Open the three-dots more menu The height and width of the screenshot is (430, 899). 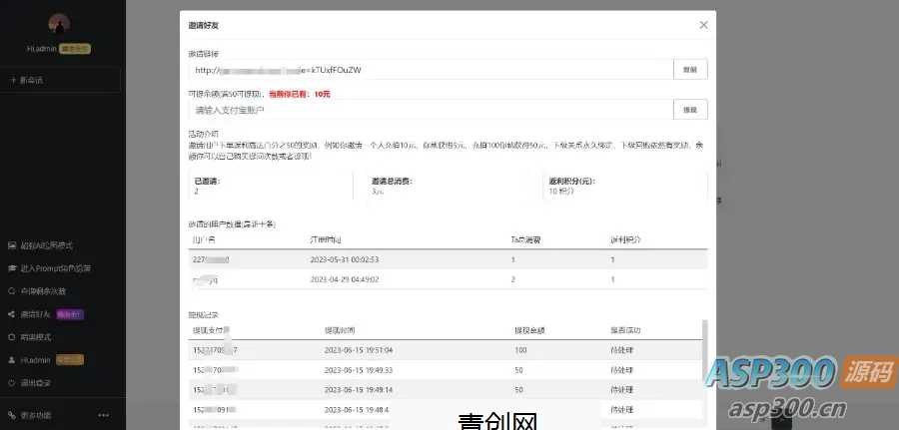click(103, 415)
